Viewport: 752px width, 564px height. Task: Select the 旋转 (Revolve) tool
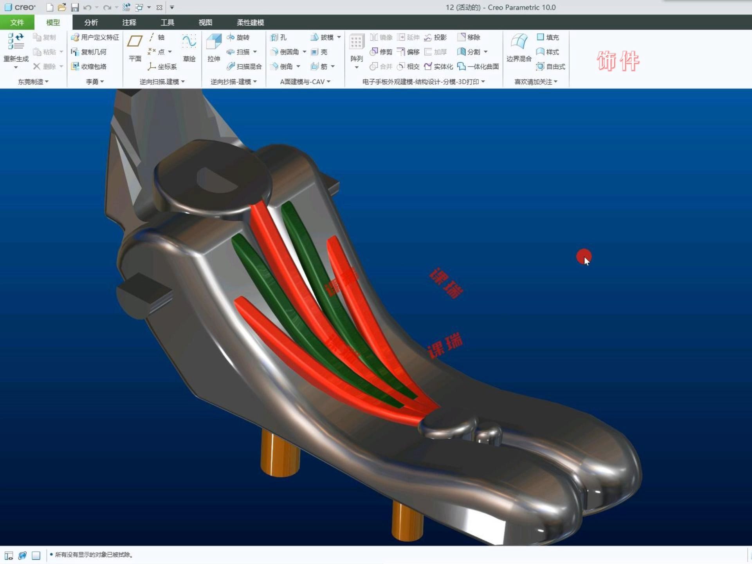pyautogui.click(x=238, y=37)
